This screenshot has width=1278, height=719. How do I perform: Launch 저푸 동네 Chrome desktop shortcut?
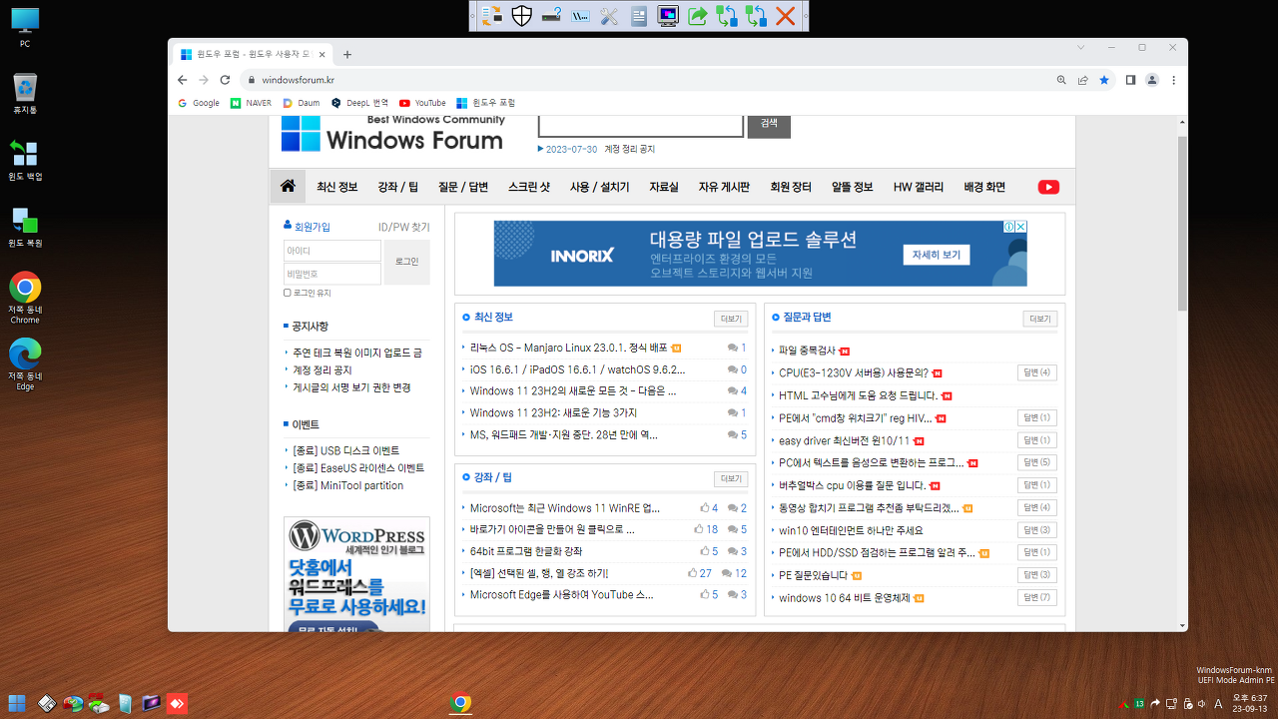[25, 298]
